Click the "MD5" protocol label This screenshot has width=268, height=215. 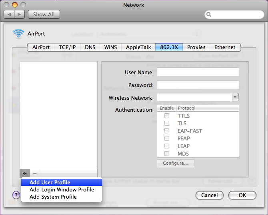coord(183,154)
